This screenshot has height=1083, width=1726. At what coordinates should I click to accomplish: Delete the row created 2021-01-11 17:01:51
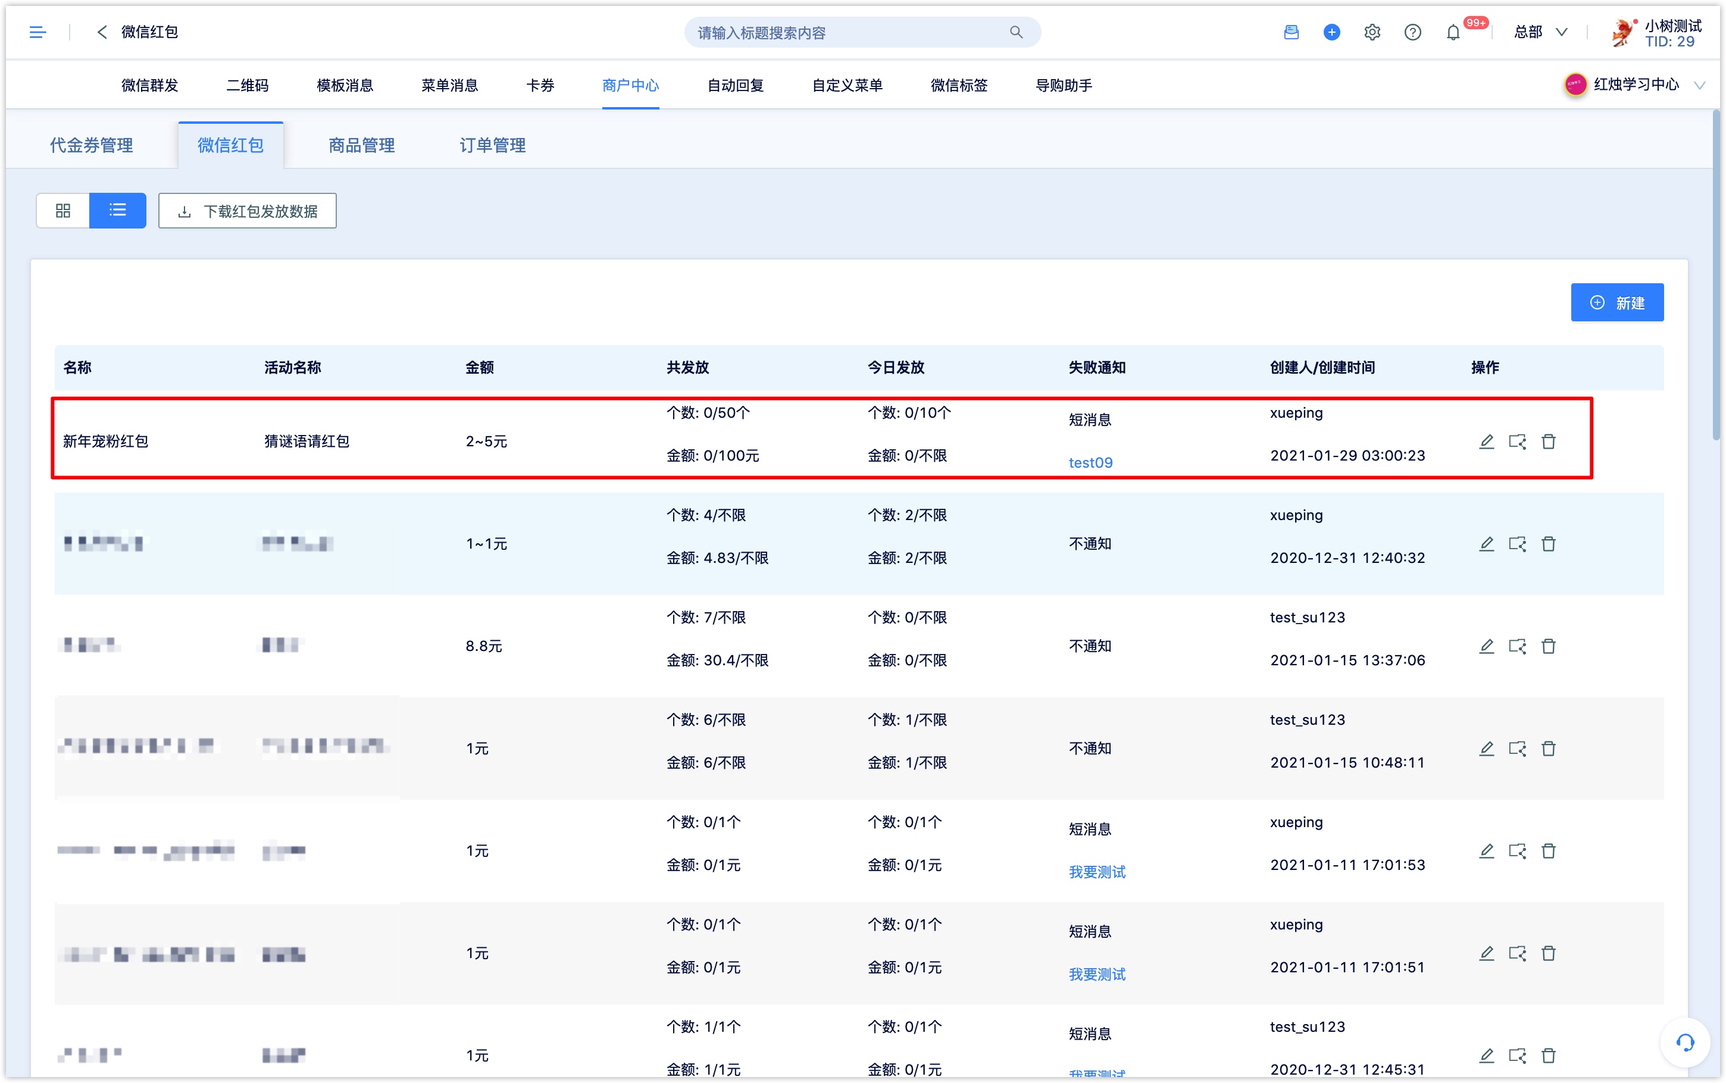click(x=1549, y=953)
